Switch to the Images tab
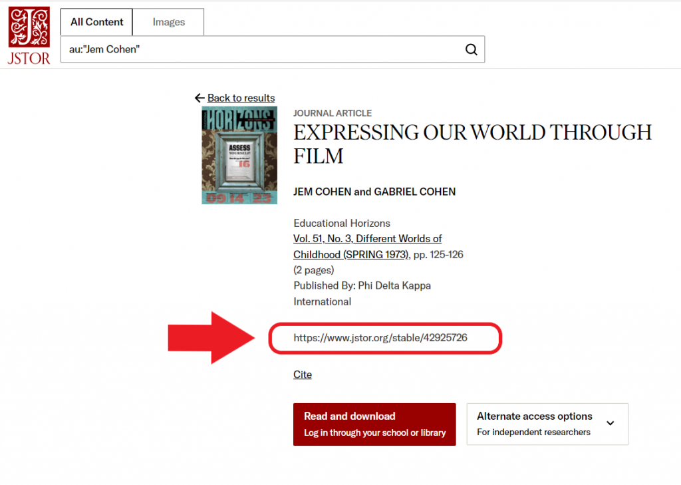681x485 pixels. pos(168,22)
